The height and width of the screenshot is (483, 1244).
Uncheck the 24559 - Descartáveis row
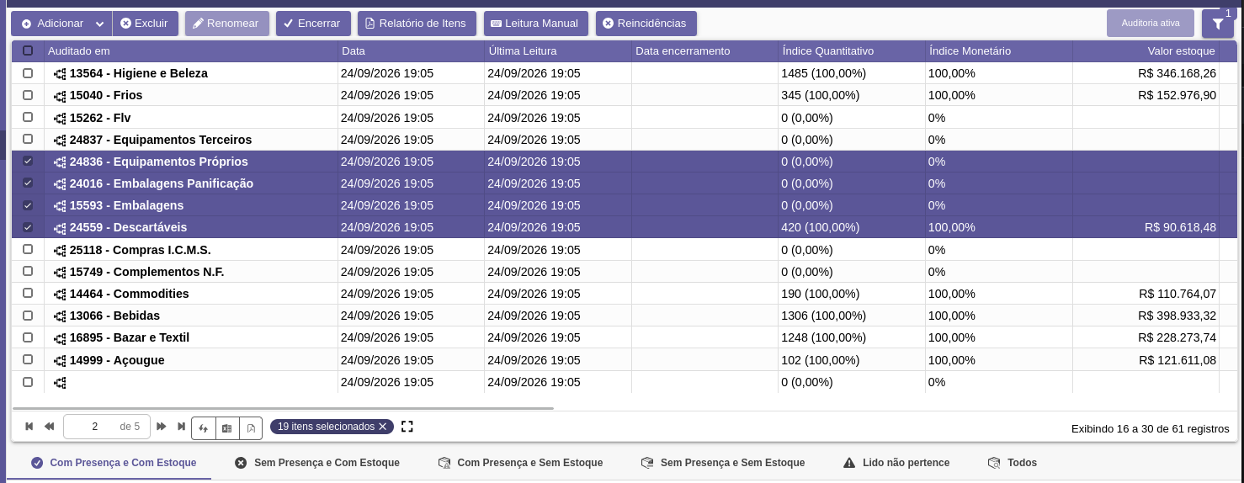(x=28, y=227)
